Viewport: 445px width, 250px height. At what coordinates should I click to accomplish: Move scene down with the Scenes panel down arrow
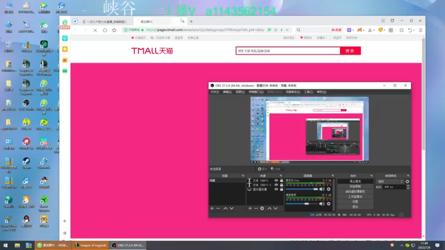(231, 208)
